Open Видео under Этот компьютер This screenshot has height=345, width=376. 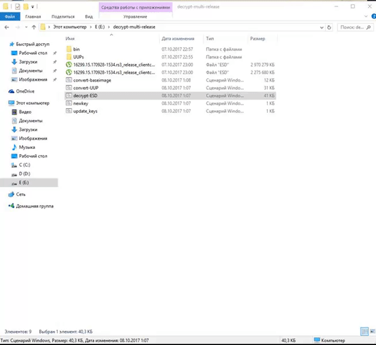25,112
